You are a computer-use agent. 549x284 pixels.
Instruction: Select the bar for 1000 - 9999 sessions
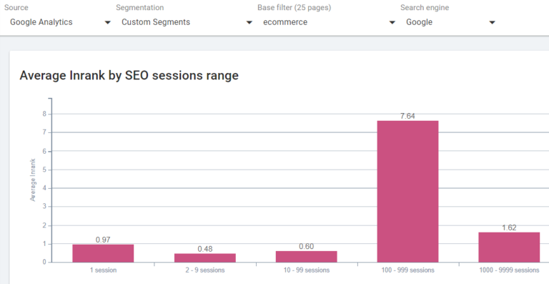[509, 248]
